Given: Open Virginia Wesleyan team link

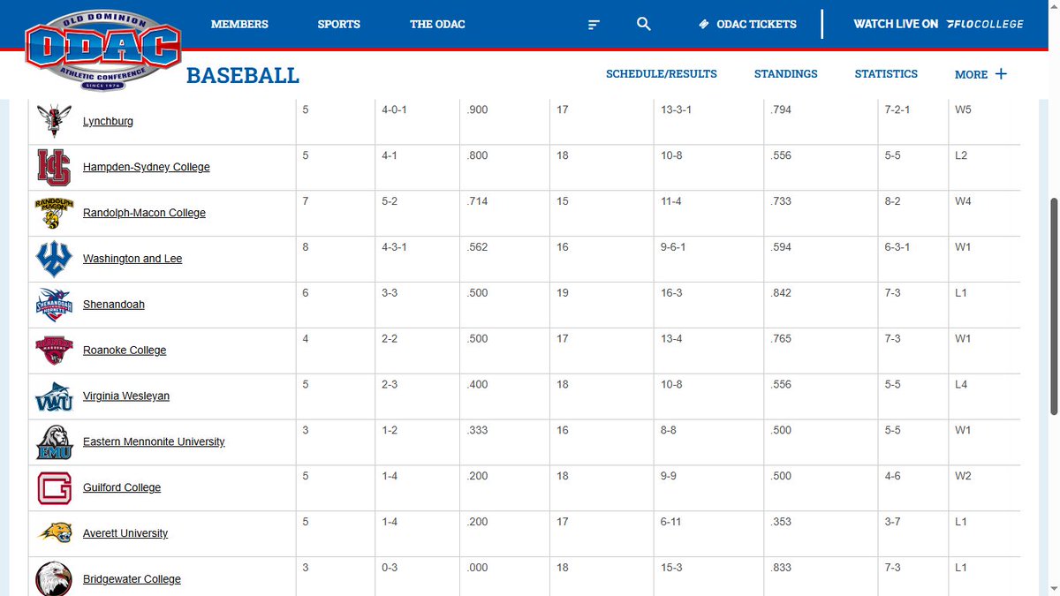Looking at the screenshot, I should pos(126,396).
